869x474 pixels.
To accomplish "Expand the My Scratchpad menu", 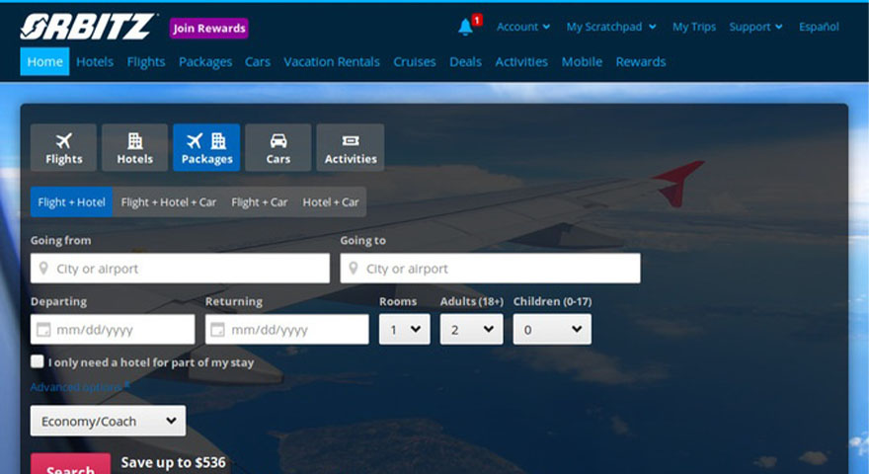I will [611, 27].
